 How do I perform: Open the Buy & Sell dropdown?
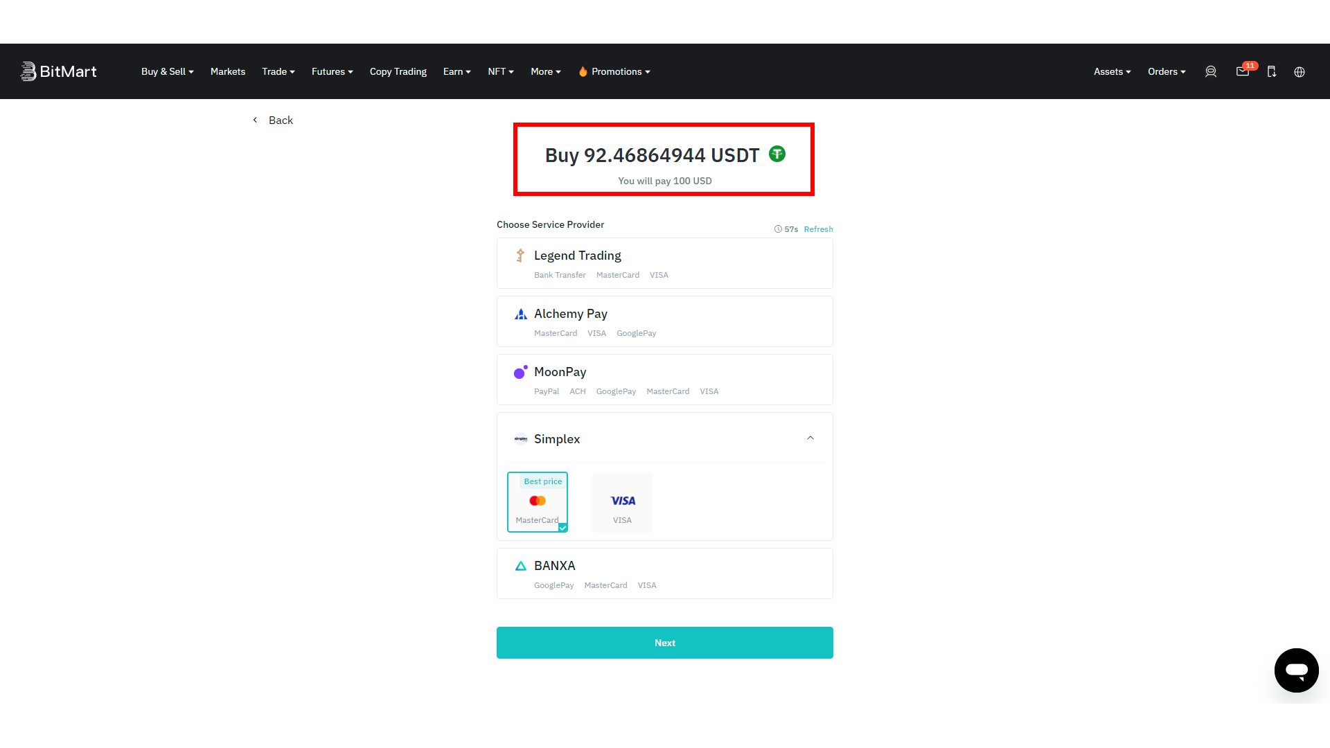tap(168, 71)
